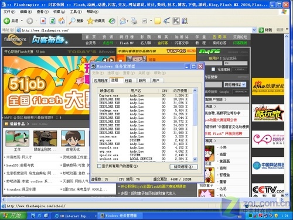This screenshot has height=220, width=293.
Task: Click the Image Name column header
Action: tap(113, 91)
